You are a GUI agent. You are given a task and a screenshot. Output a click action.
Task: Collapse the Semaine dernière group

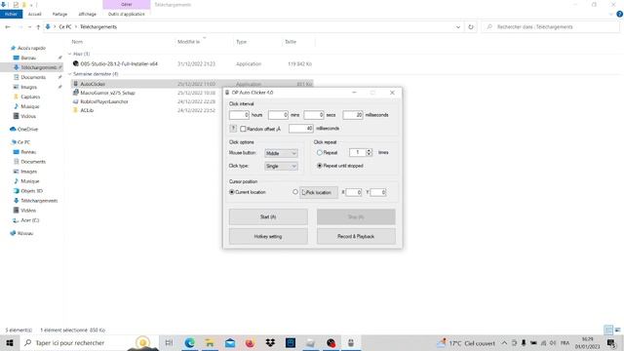pyautogui.click(x=70, y=74)
